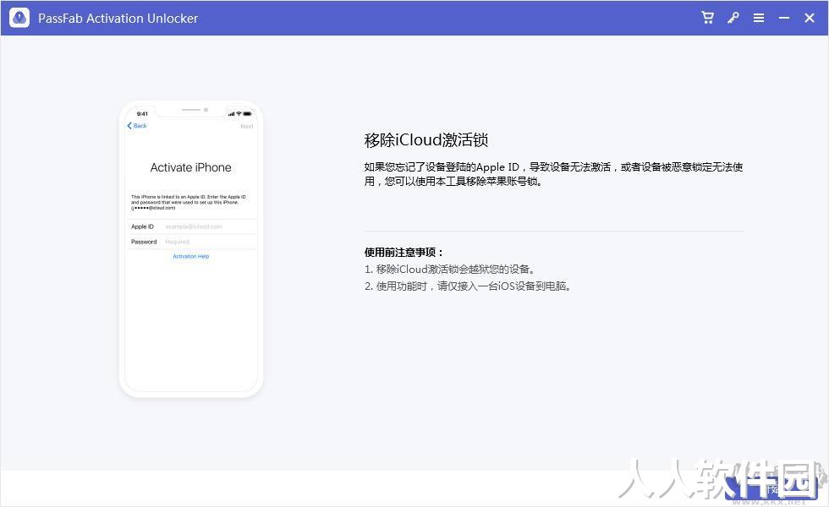Click note 2 about connecting one iOS device
The image size is (829, 507).
click(468, 286)
